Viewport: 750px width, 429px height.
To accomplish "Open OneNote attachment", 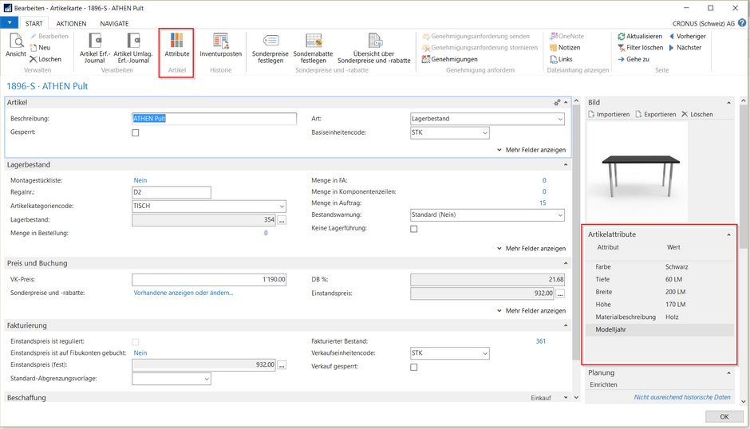I will [x=566, y=37].
